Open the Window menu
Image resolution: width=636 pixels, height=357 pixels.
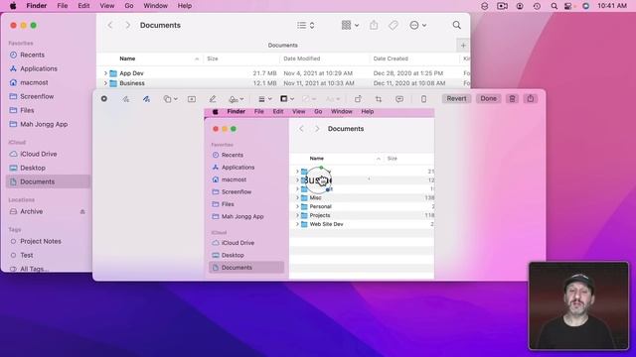pyautogui.click(x=155, y=6)
